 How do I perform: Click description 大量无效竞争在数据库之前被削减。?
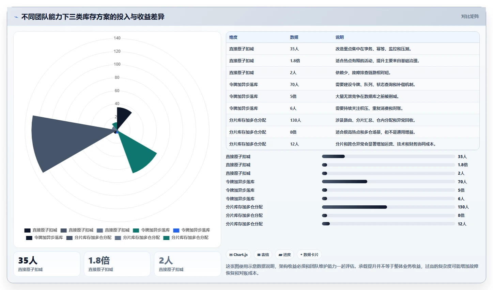click(x=368, y=97)
